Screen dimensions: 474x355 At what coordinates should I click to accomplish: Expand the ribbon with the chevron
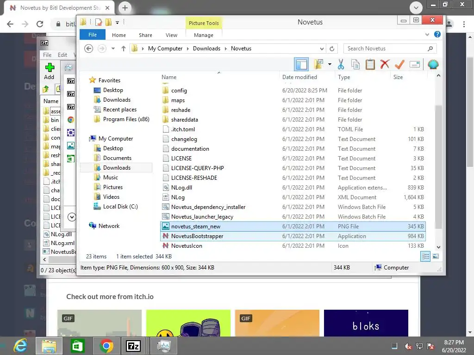[427, 34]
